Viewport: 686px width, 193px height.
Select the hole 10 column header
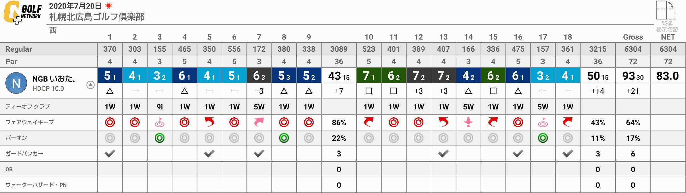click(x=369, y=37)
